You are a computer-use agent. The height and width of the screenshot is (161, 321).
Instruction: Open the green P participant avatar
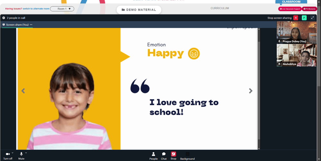coord(304,18)
